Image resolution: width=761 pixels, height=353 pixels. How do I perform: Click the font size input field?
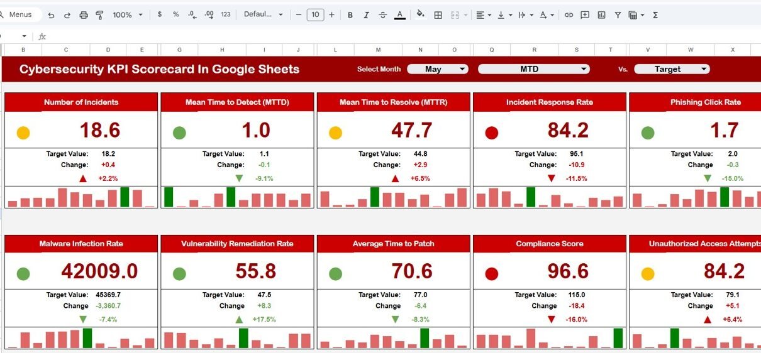(315, 14)
